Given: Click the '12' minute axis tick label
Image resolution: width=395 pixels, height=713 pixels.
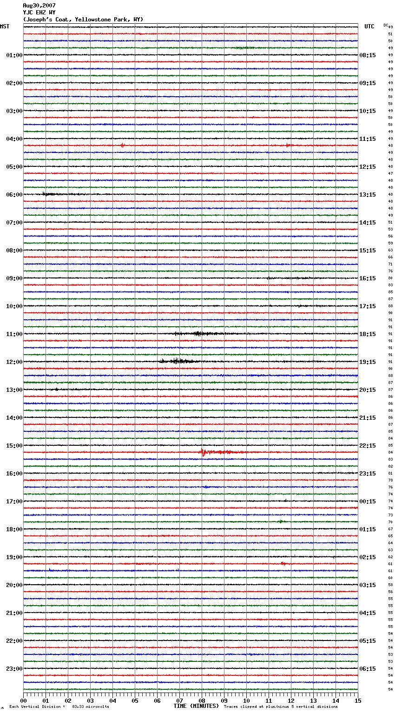Looking at the screenshot, I should (x=291, y=700).
